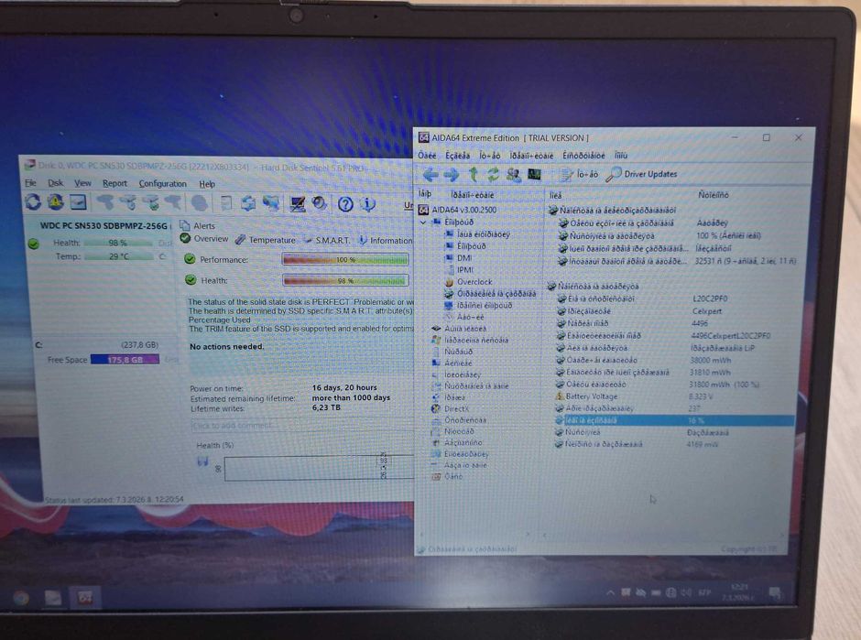
Task: Click the Refresh icon in Hard Disk Sentinel toolbar
Action: click(x=33, y=202)
